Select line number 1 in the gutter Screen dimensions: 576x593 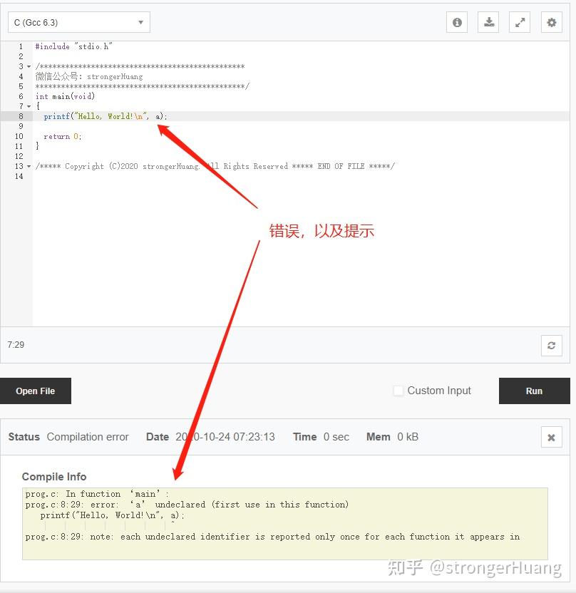pos(21,46)
